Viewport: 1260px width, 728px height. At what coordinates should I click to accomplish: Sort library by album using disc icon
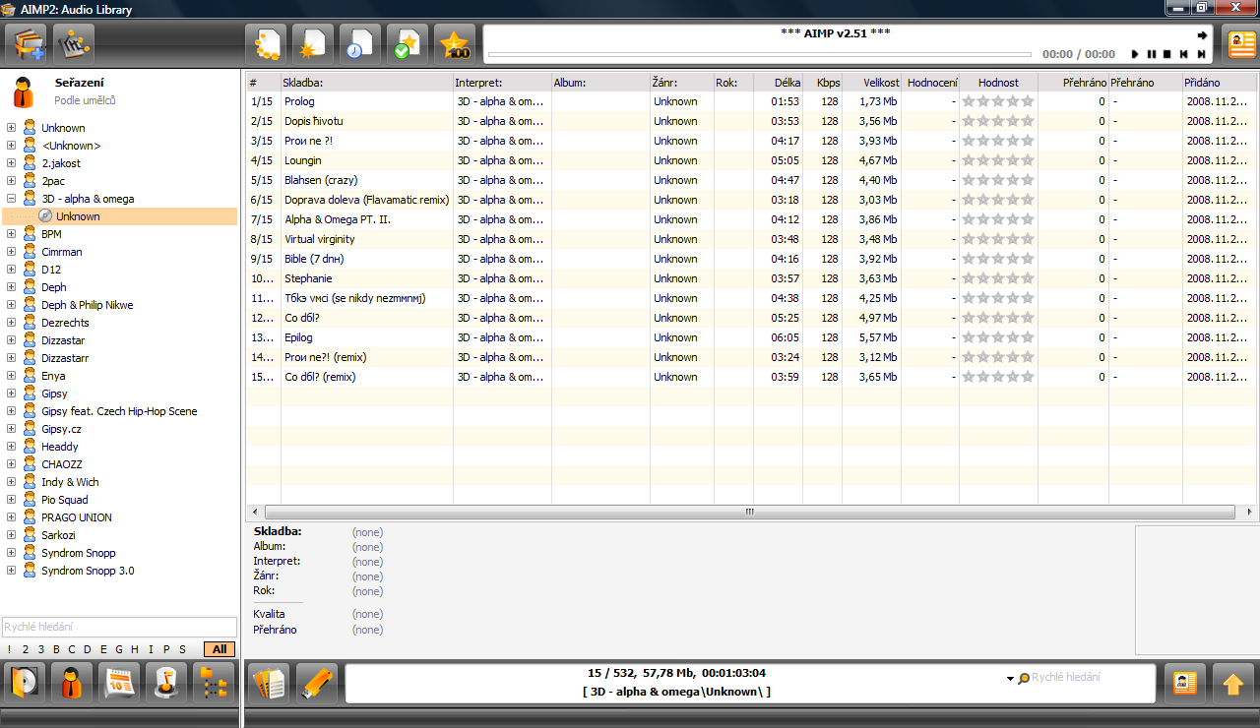tap(26, 683)
